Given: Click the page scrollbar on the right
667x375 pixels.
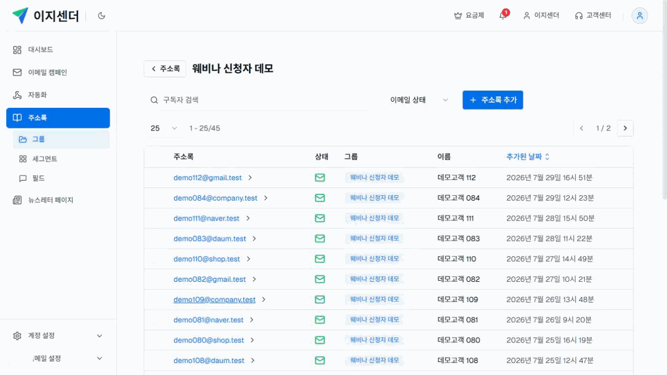Looking at the screenshot, I should pyautogui.click(x=664, y=100).
